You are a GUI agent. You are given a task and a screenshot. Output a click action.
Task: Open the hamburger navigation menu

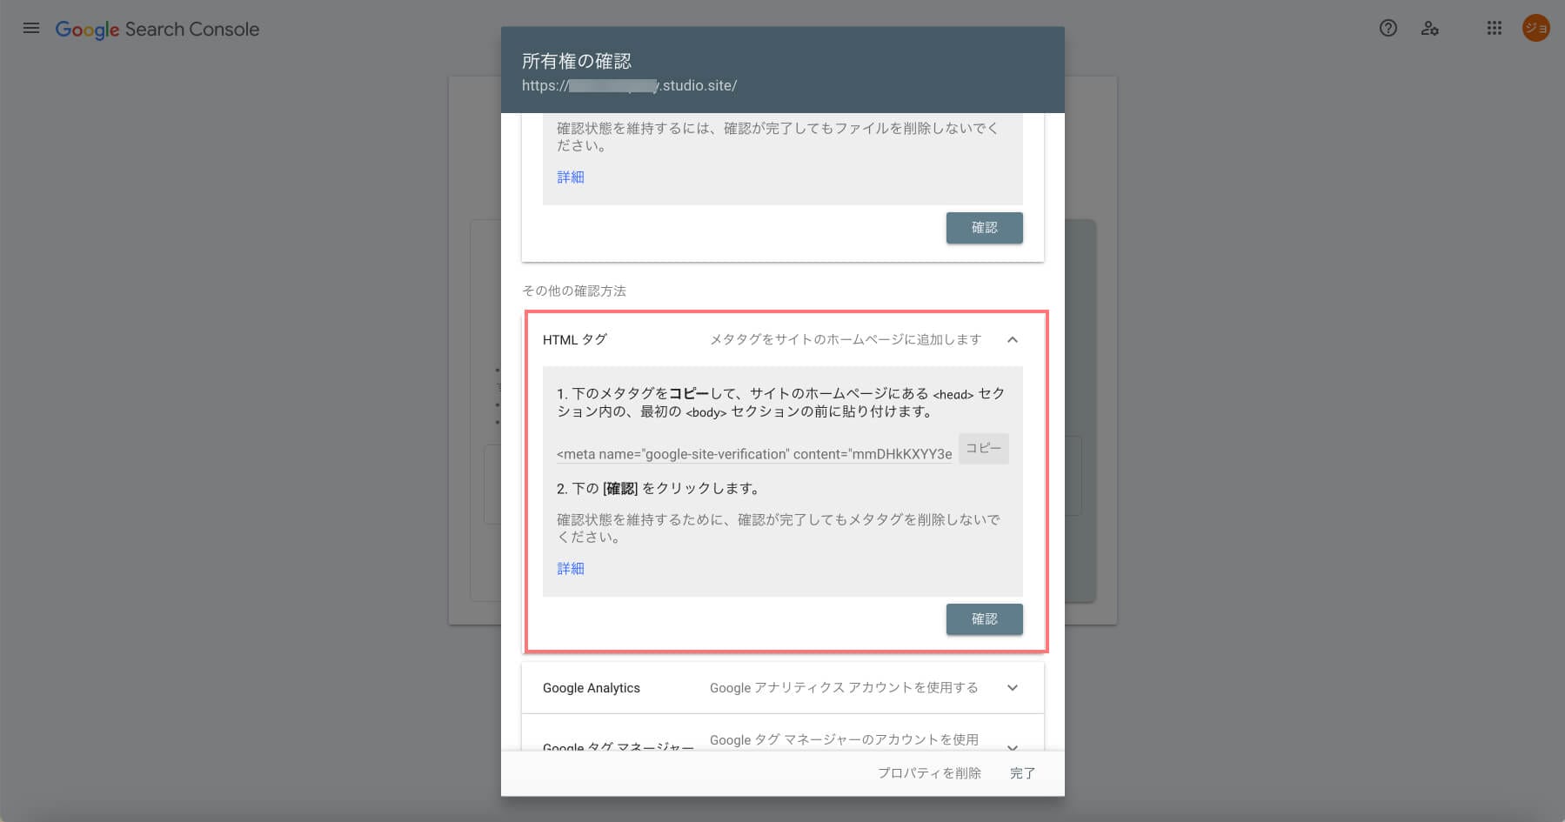pyautogui.click(x=31, y=29)
